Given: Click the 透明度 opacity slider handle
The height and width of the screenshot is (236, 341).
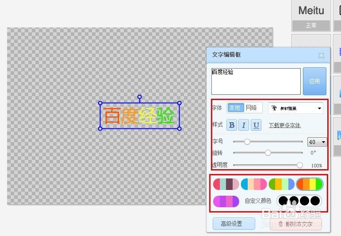Looking at the screenshot, I should [x=300, y=165].
